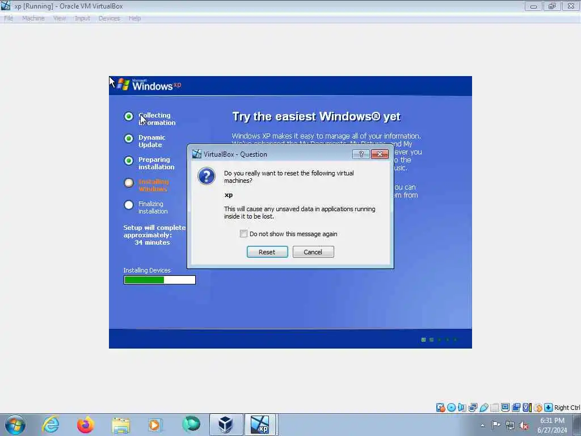
Task: Click the muted volume tray icon
Action: coord(524,425)
